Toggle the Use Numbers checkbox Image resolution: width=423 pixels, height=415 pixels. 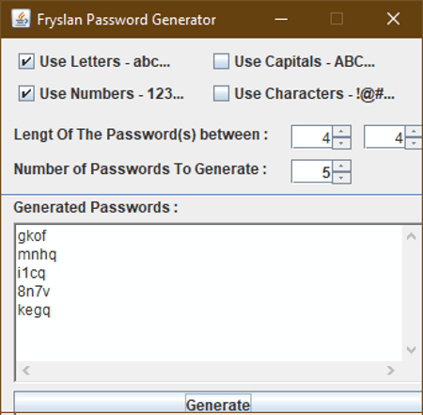tap(26, 93)
